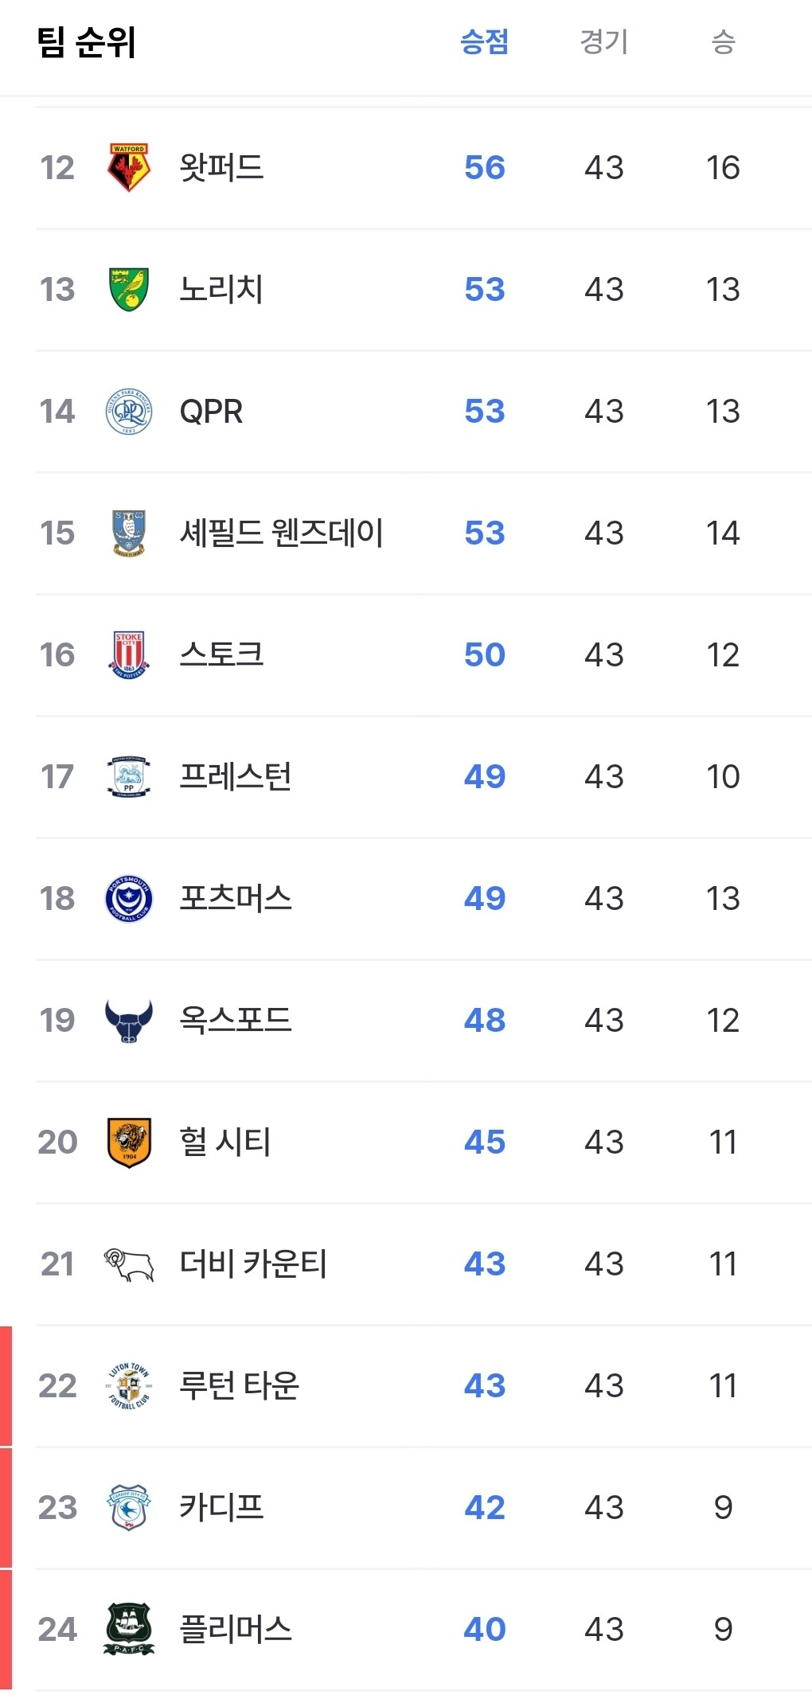Select the Cardiff bluebird crest
Image resolution: width=812 pixels, height=1699 pixels.
coord(129,1508)
